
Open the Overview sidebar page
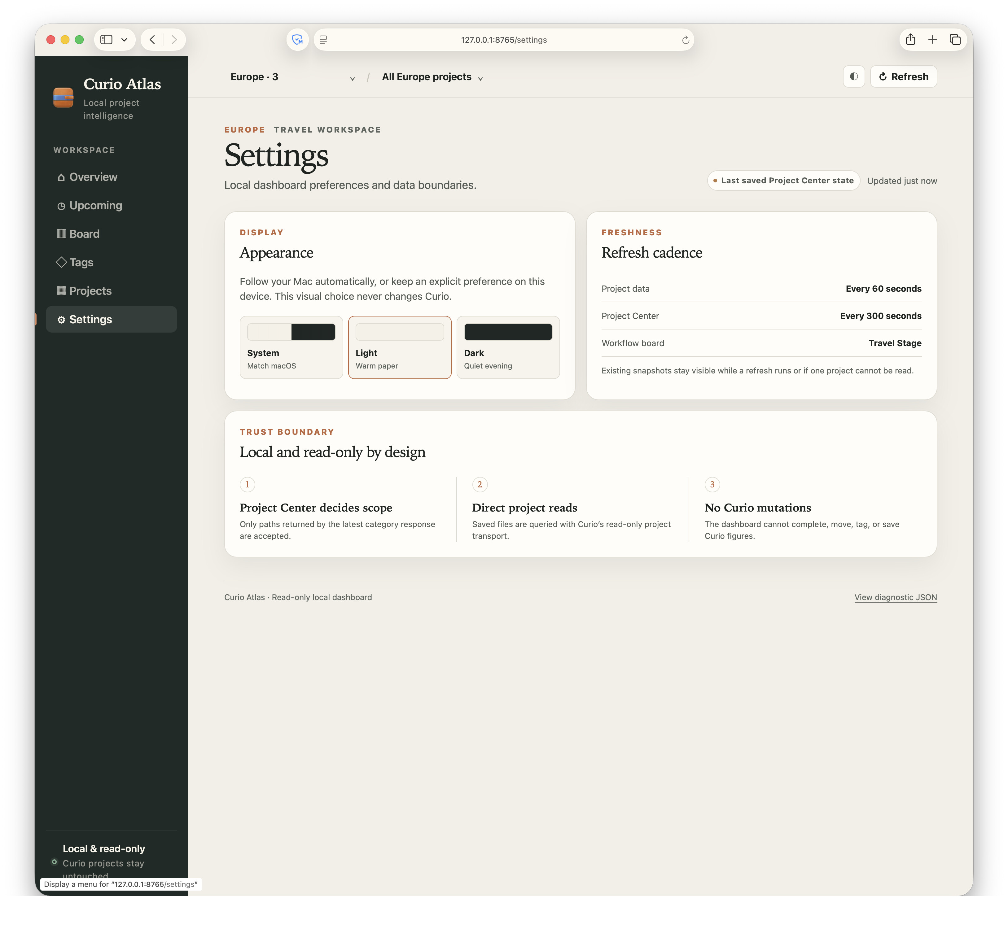click(x=111, y=177)
